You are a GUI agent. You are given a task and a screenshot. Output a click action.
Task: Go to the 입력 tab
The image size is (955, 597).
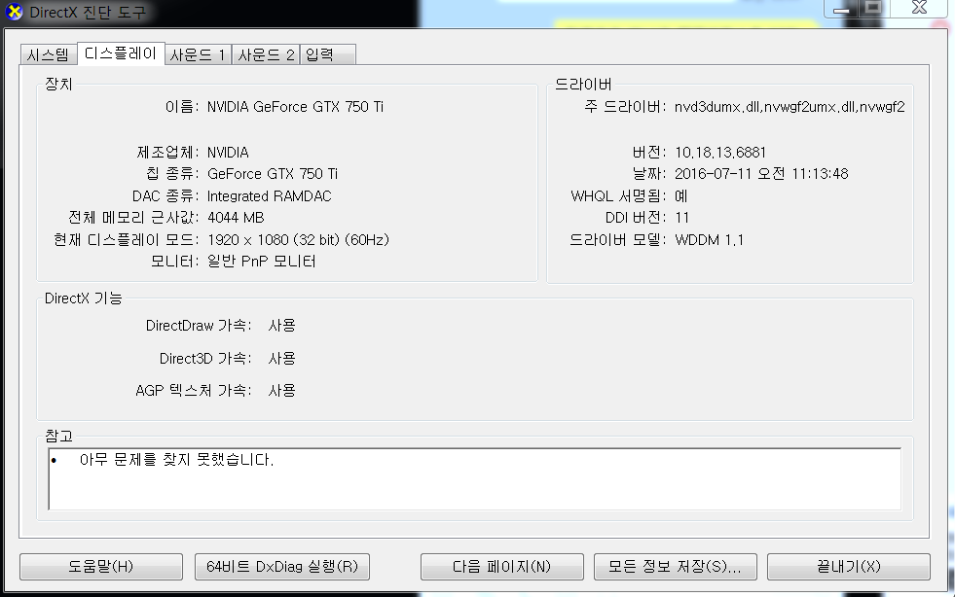[328, 54]
